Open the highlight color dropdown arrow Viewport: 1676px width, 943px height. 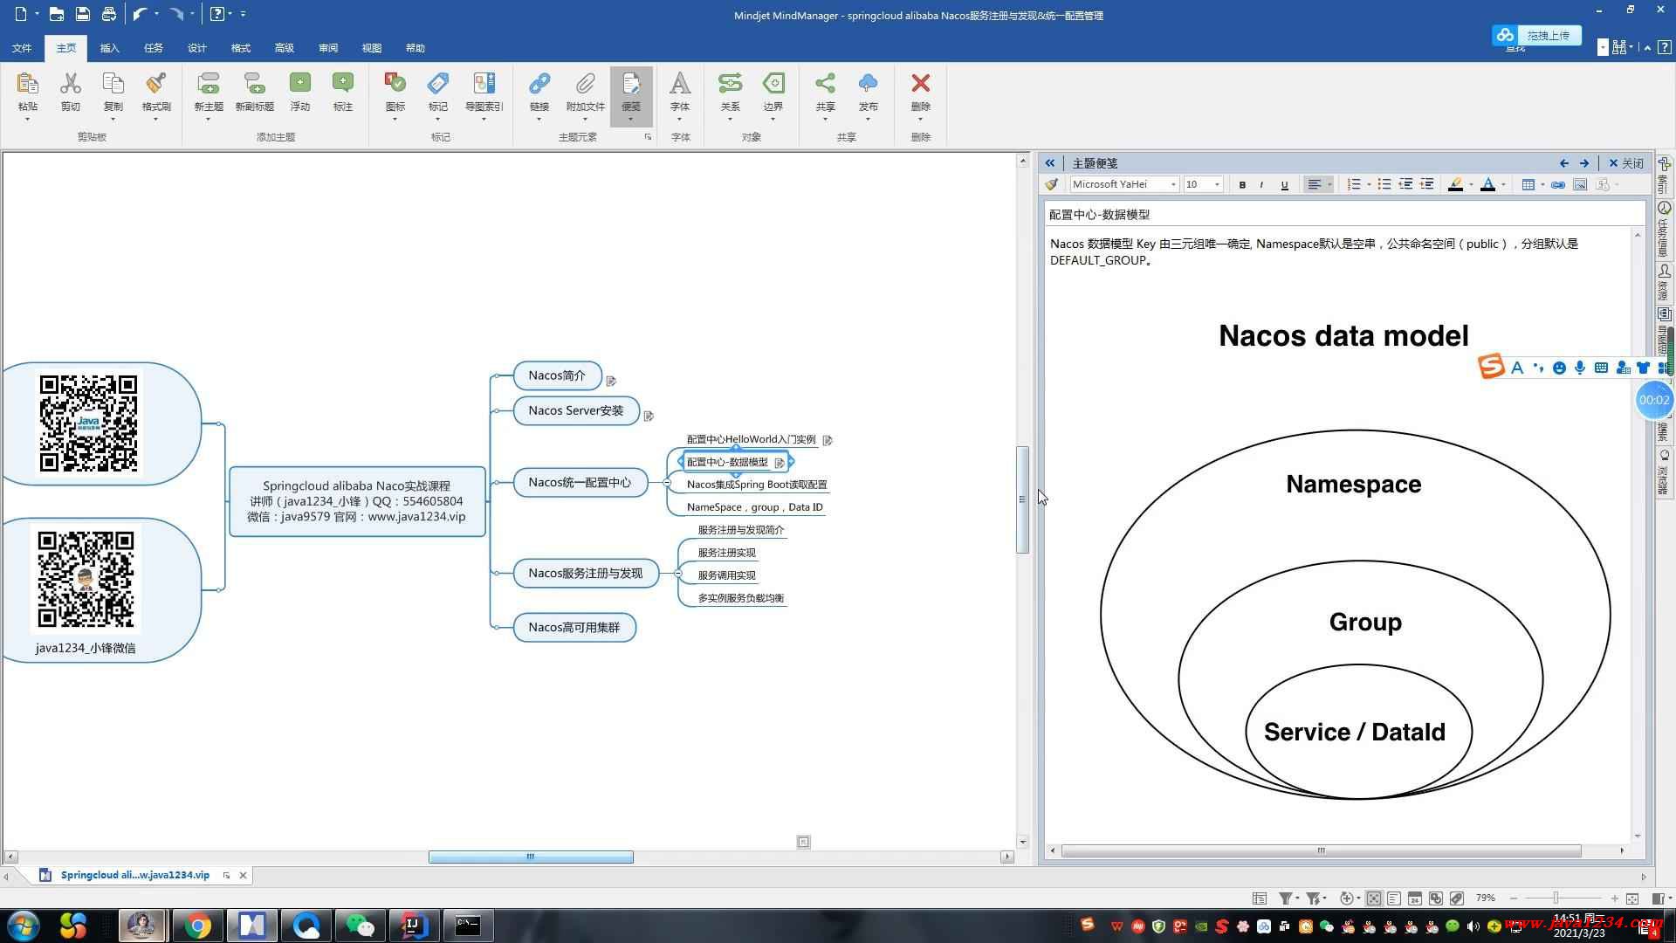[1471, 184]
